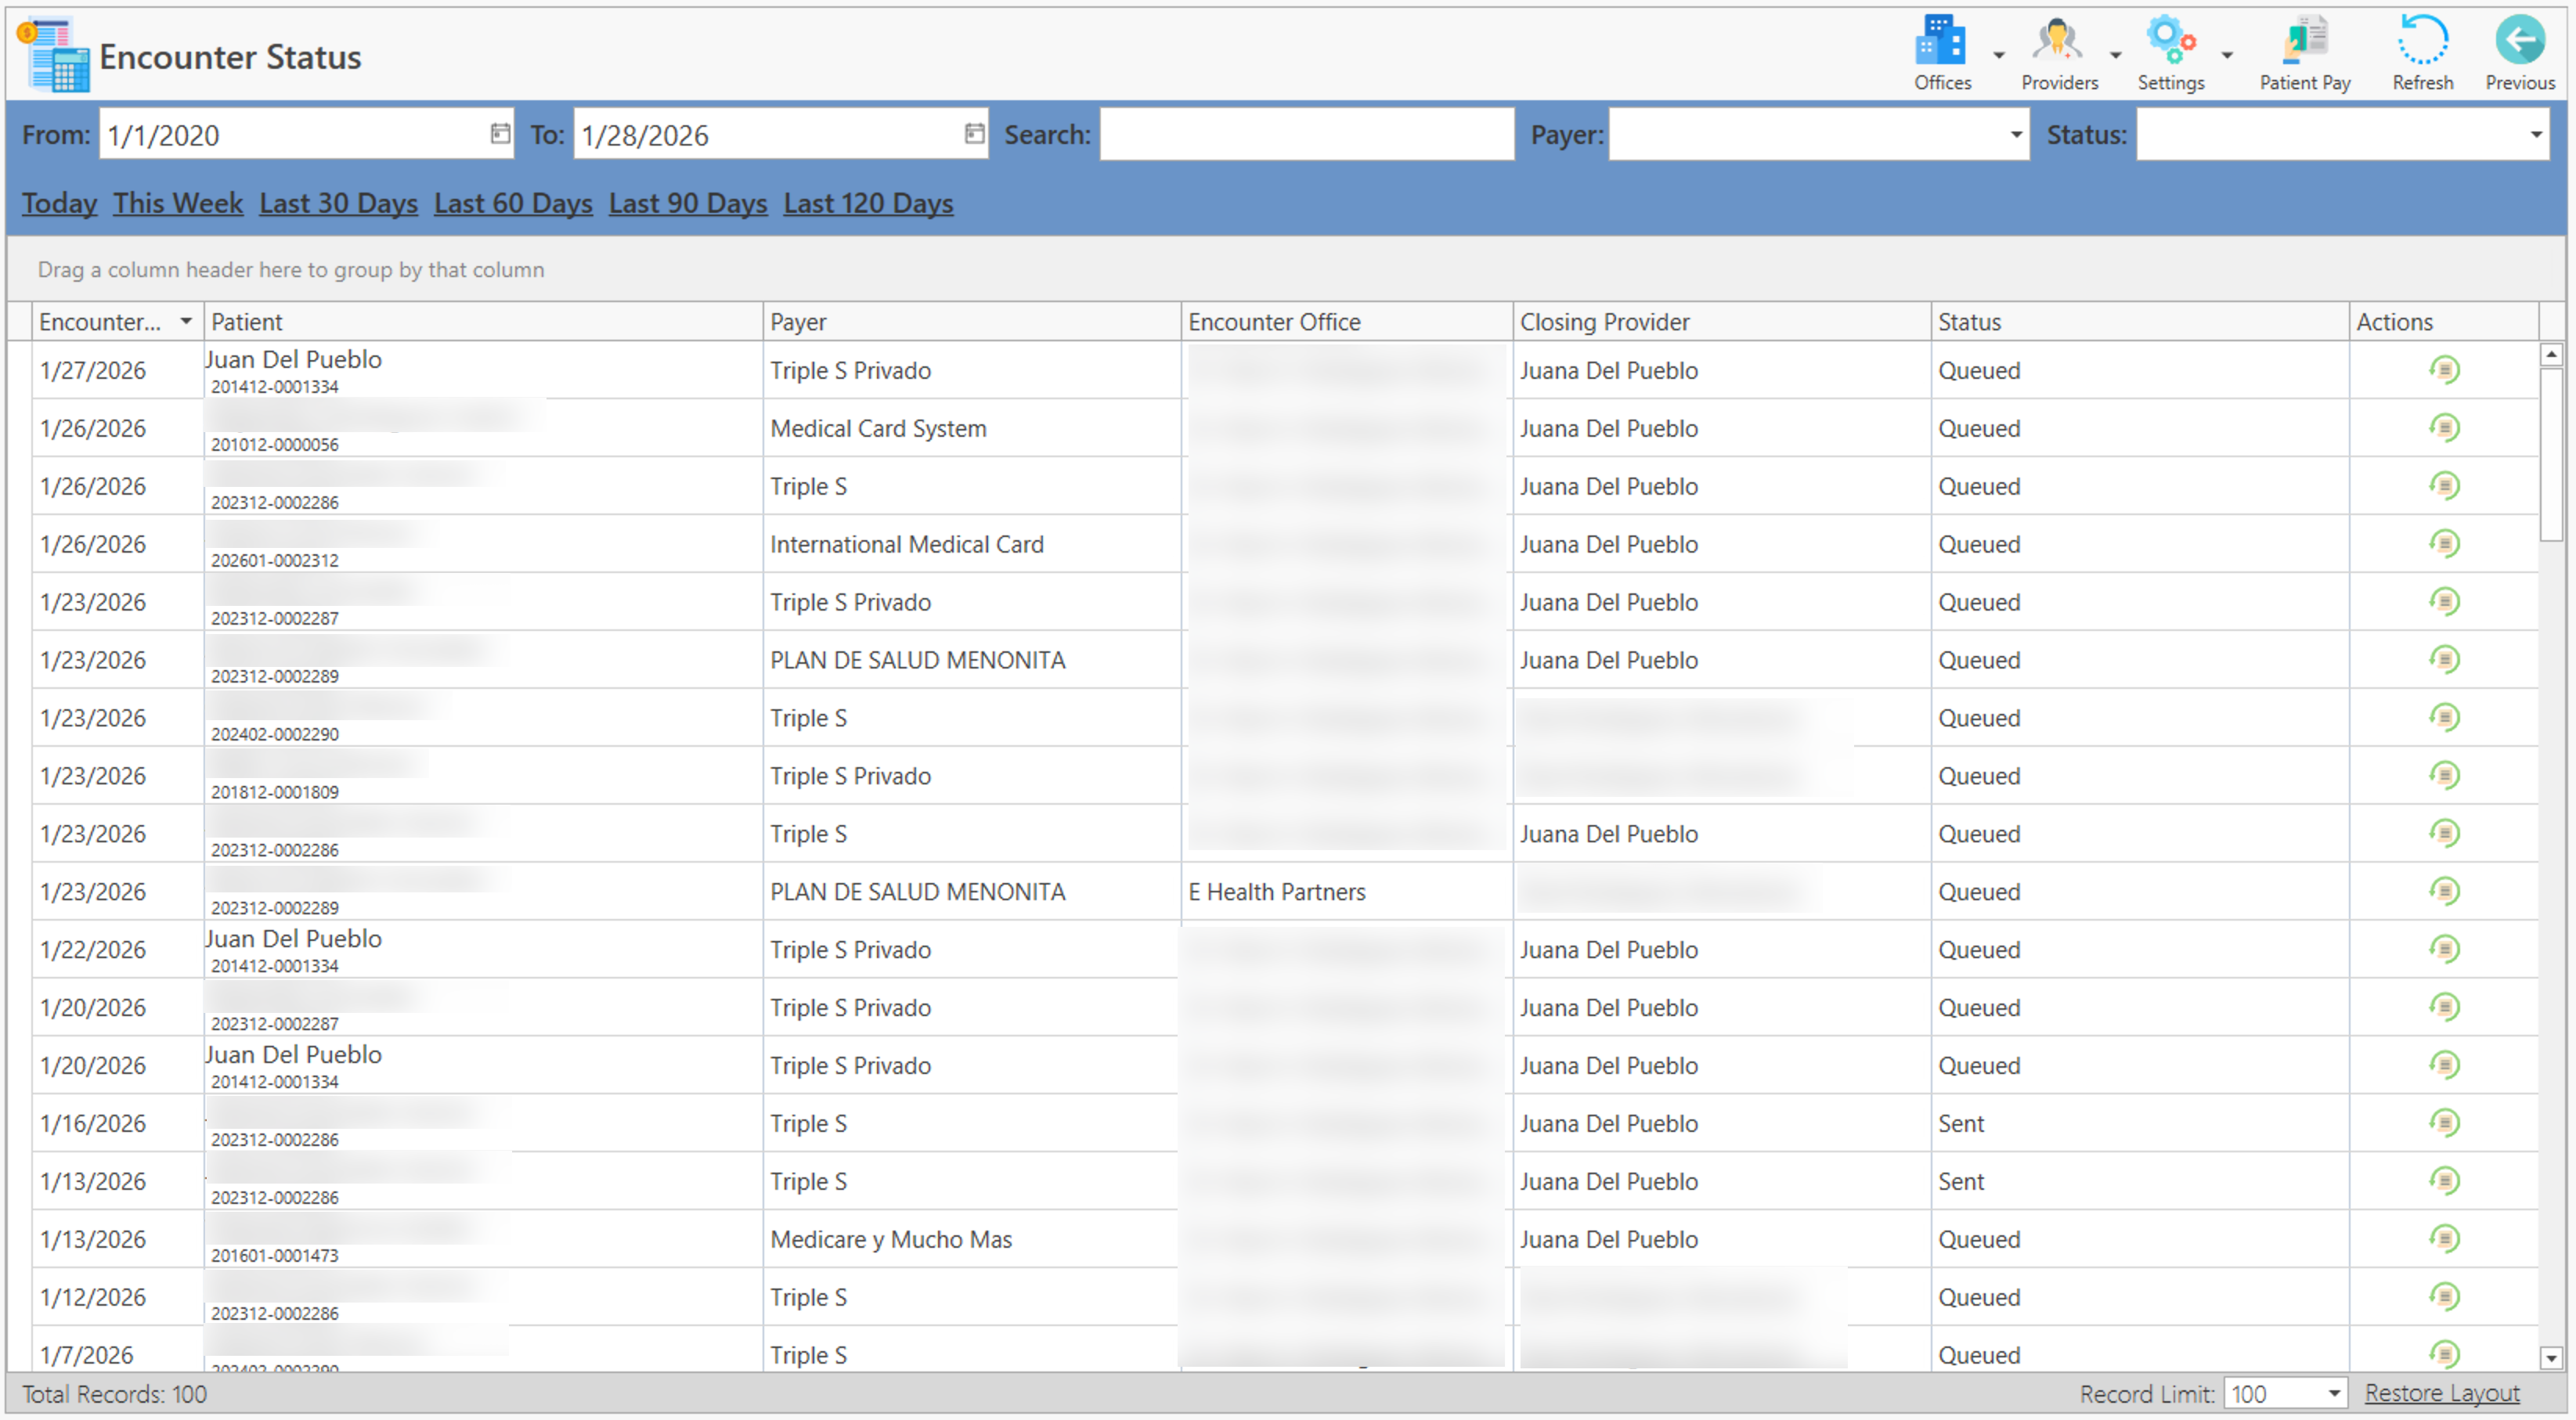Open the Record Limit dropdown
2576x1420 pixels.
[x=2333, y=1393]
